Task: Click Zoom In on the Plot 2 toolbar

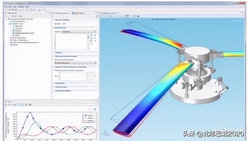Action: point(6,105)
